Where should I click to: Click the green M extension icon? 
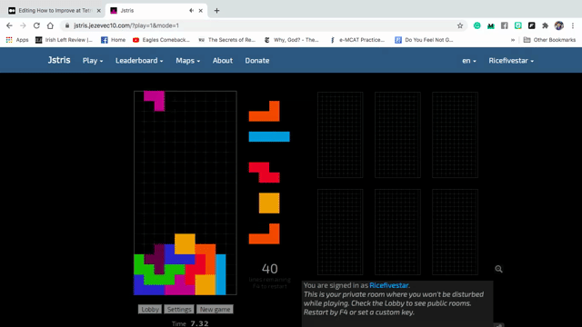click(491, 25)
